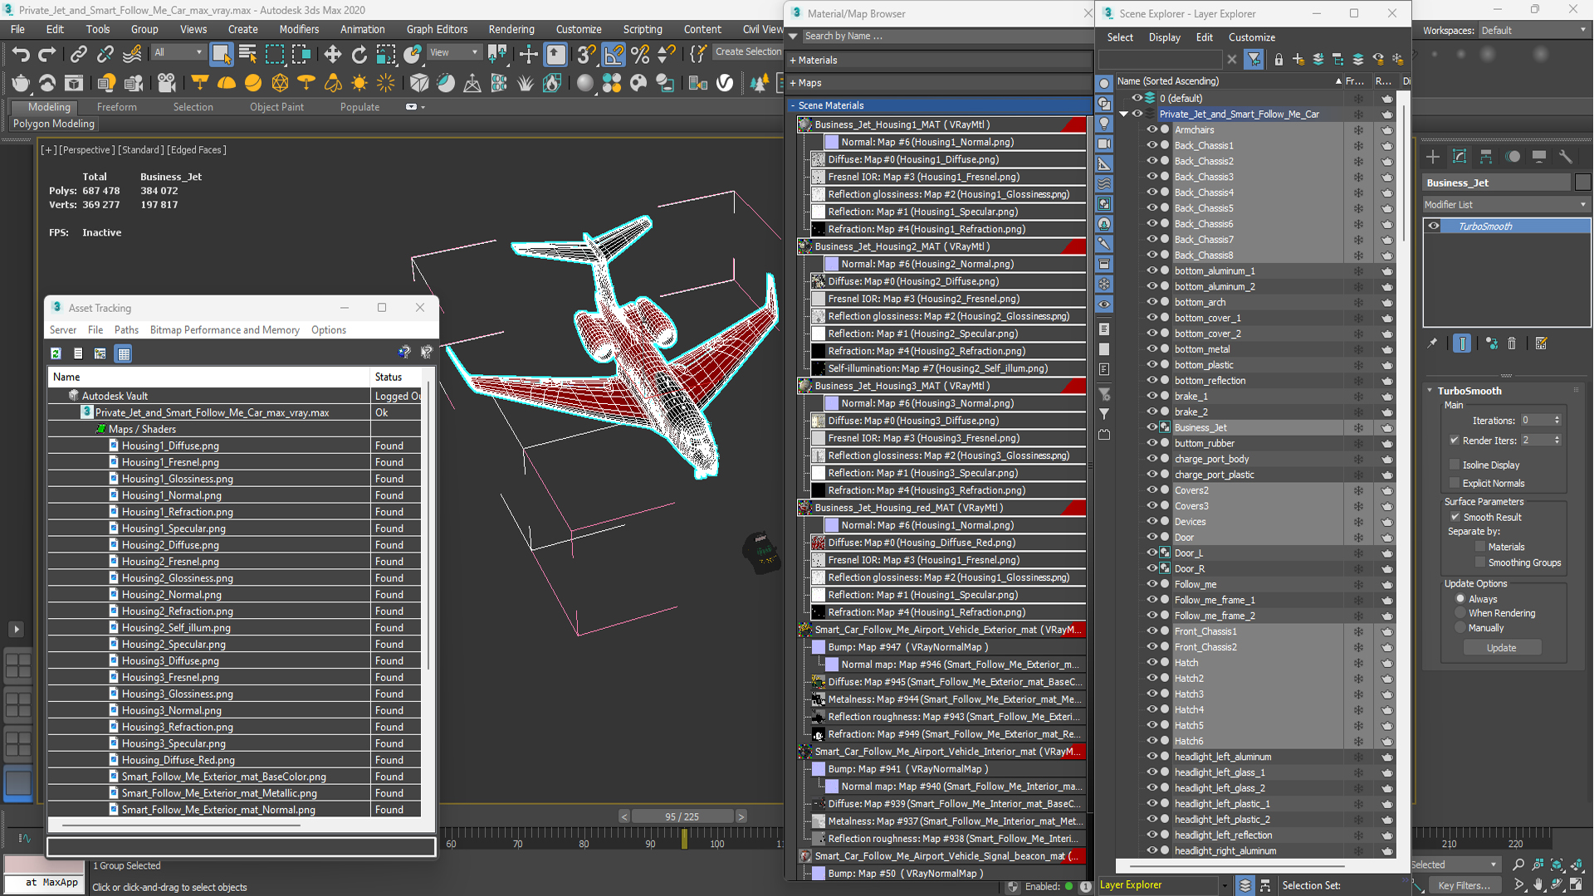Toggle Smooth Result checkbox
1594x896 pixels.
1455,517
